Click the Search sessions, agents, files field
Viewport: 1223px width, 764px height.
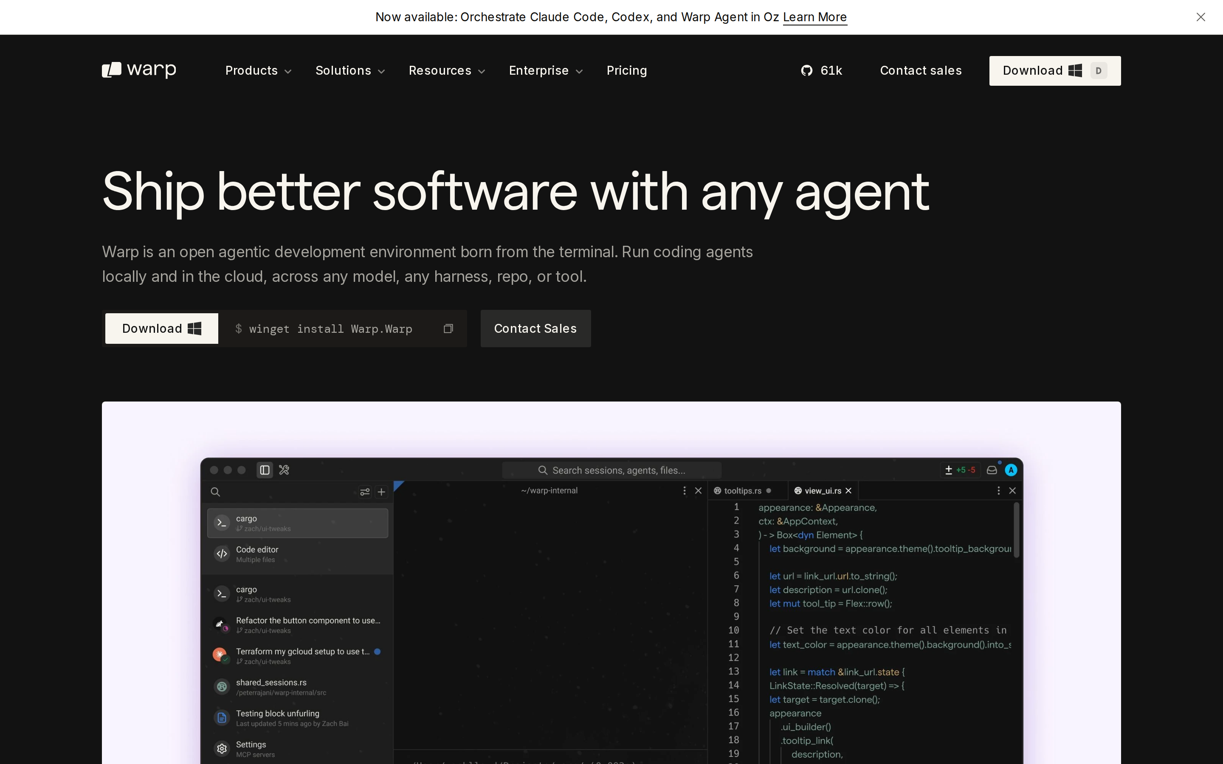(611, 470)
